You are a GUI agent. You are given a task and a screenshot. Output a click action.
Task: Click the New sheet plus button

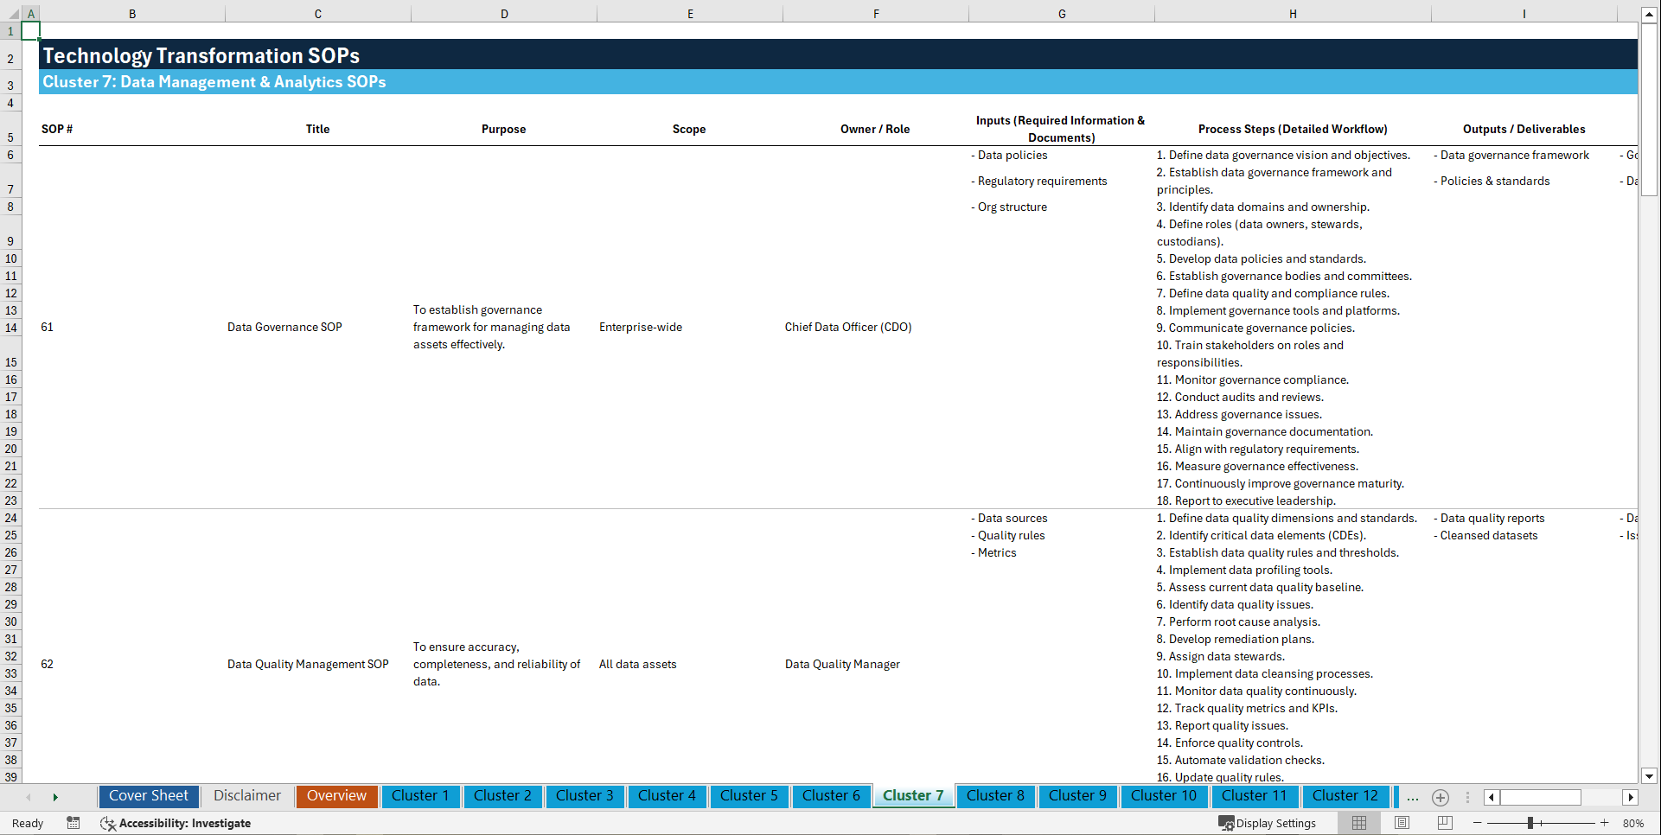coord(1441,797)
